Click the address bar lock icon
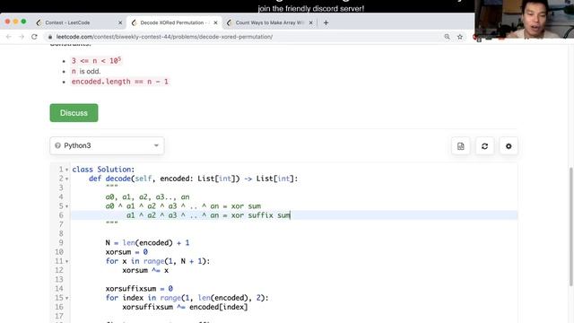The width and height of the screenshot is (574, 323). (50, 37)
